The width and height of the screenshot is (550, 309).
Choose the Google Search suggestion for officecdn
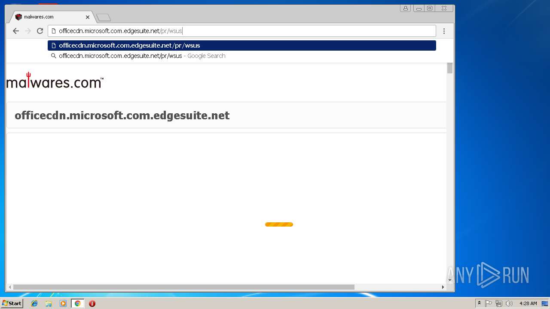[x=242, y=56]
